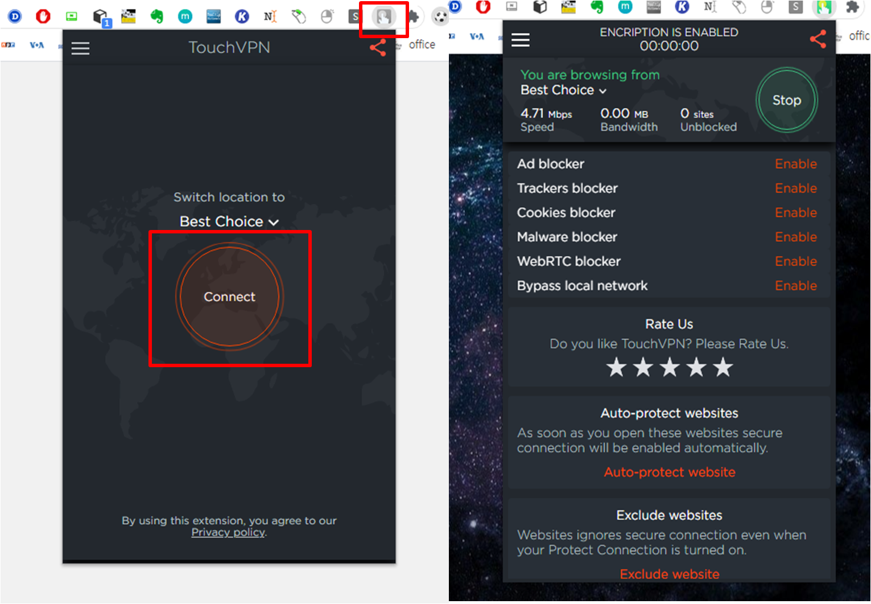Viewport: 871px width, 604px height.
Task: Open hamburger menu in disconnected TouchVPN popup
Action: tap(80, 48)
